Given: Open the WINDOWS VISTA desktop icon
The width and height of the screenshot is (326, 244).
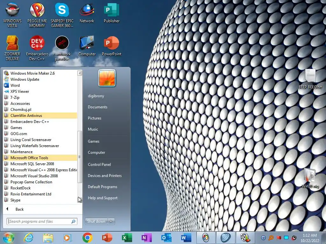Looking at the screenshot, I should pos(12,15).
